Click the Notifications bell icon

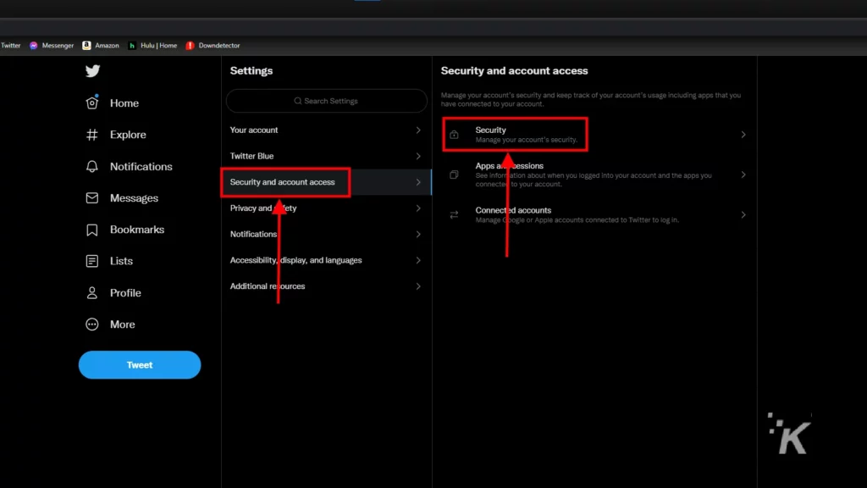tap(91, 166)
